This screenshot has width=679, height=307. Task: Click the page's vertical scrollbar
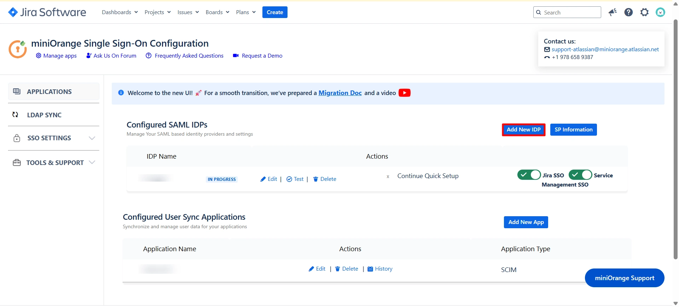[x=675, y=141]
